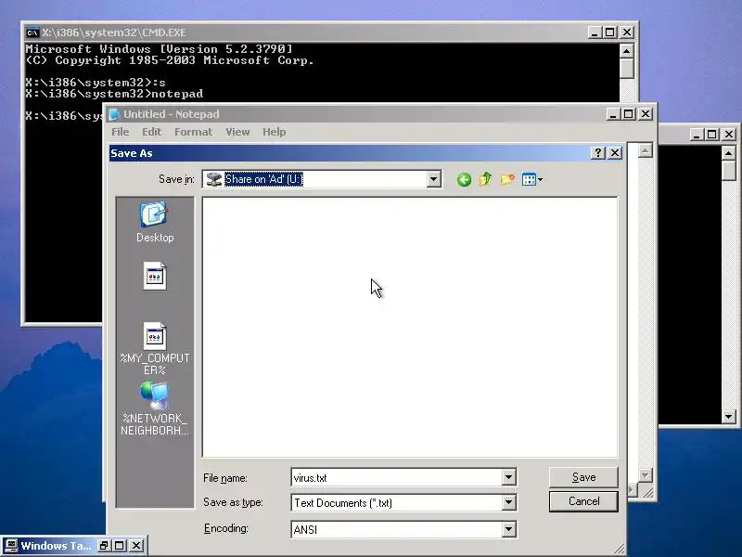Click the Notepad title bar icon
The width and height of the screenshot is (742, 557).
[x=113, y=114]
